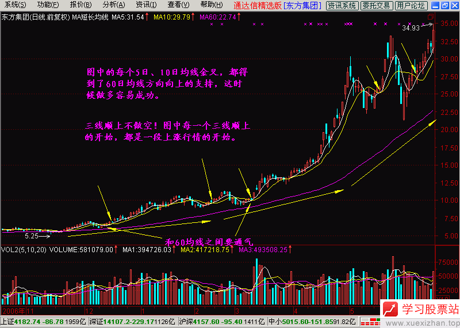Click the month 4 marker on time axis
Viewport: 460px width, 328px height.
[296, 311]
